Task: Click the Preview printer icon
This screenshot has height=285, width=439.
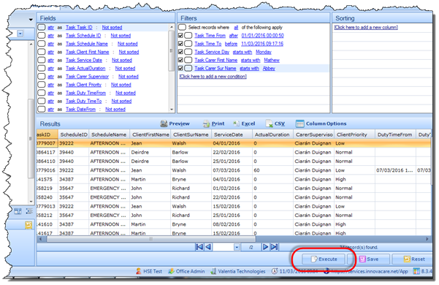Action: click(x=164, y=123)
